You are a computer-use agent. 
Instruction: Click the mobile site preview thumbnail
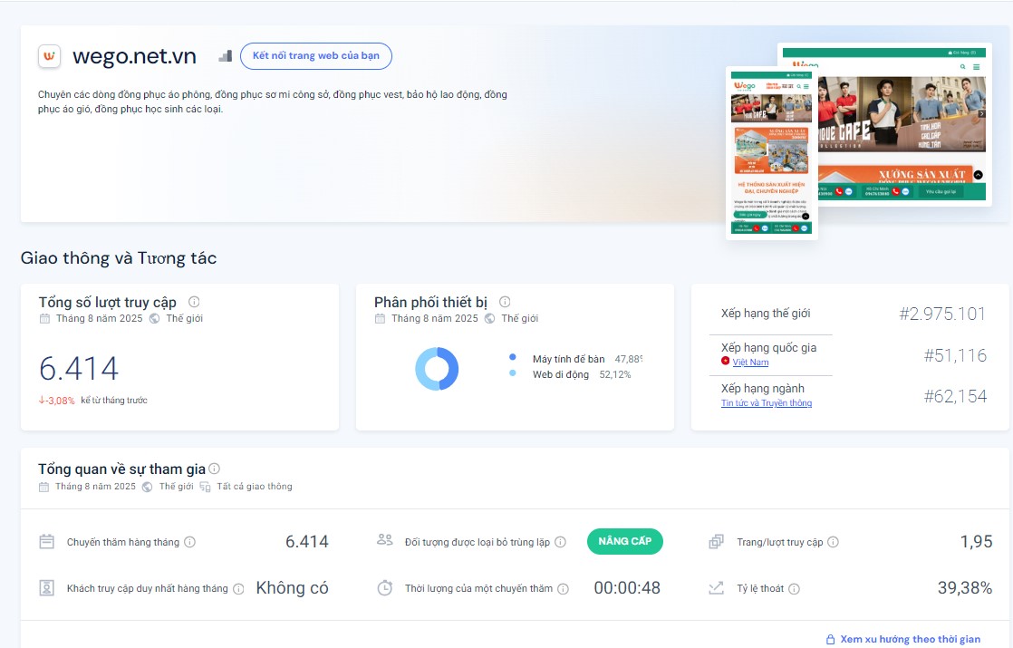click(x=771, y=152)
